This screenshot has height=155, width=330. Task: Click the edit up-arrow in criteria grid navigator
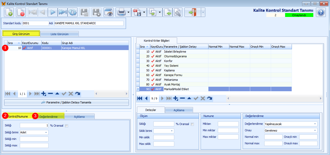coord(189,98)
